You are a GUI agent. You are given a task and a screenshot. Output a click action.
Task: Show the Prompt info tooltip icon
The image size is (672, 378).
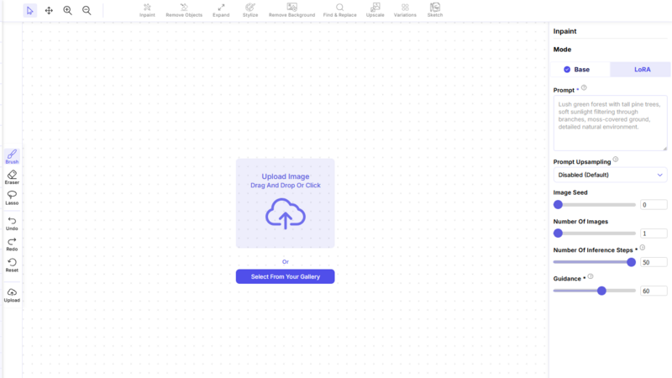pyautogui.click(x=584, y=87)
